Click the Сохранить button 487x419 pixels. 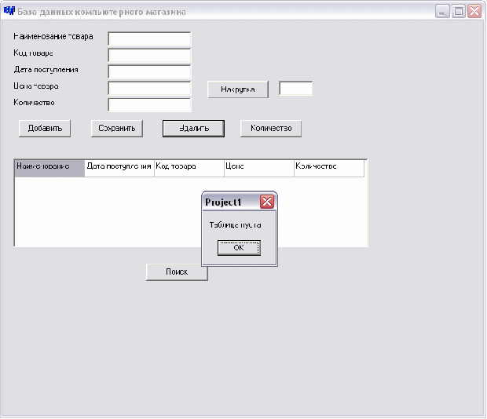tap(117, 128)
